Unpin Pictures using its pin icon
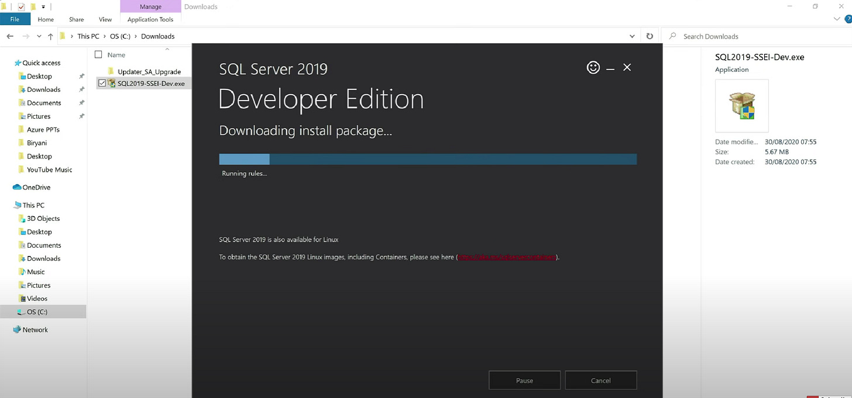 point(81,116)
